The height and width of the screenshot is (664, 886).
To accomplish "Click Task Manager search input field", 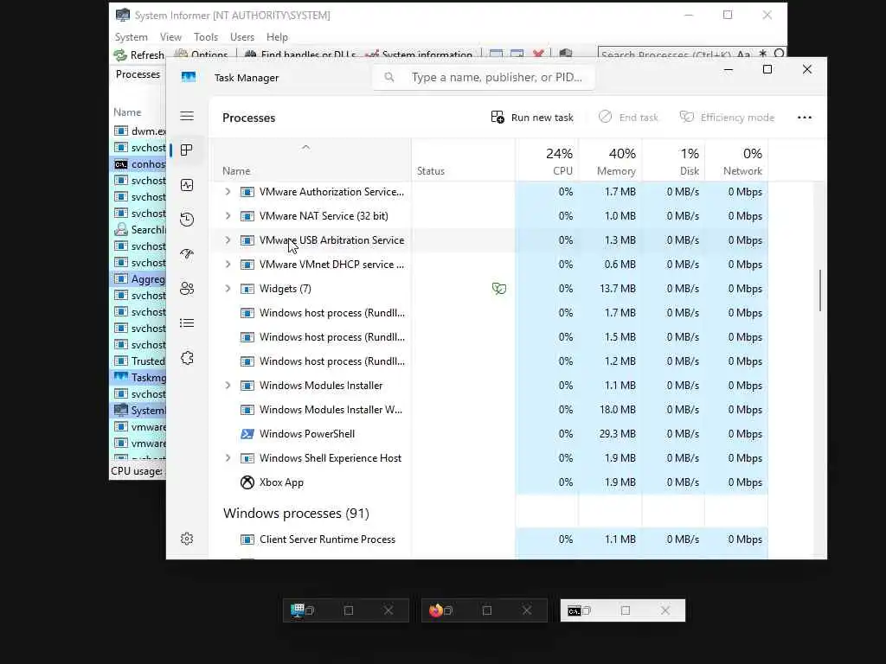I will pos(484,77).
